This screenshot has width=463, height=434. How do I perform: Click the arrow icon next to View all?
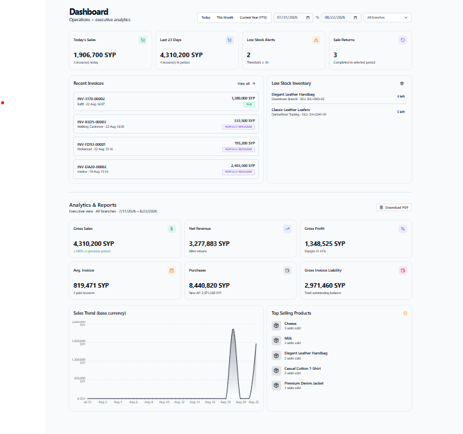pos(254,84)
